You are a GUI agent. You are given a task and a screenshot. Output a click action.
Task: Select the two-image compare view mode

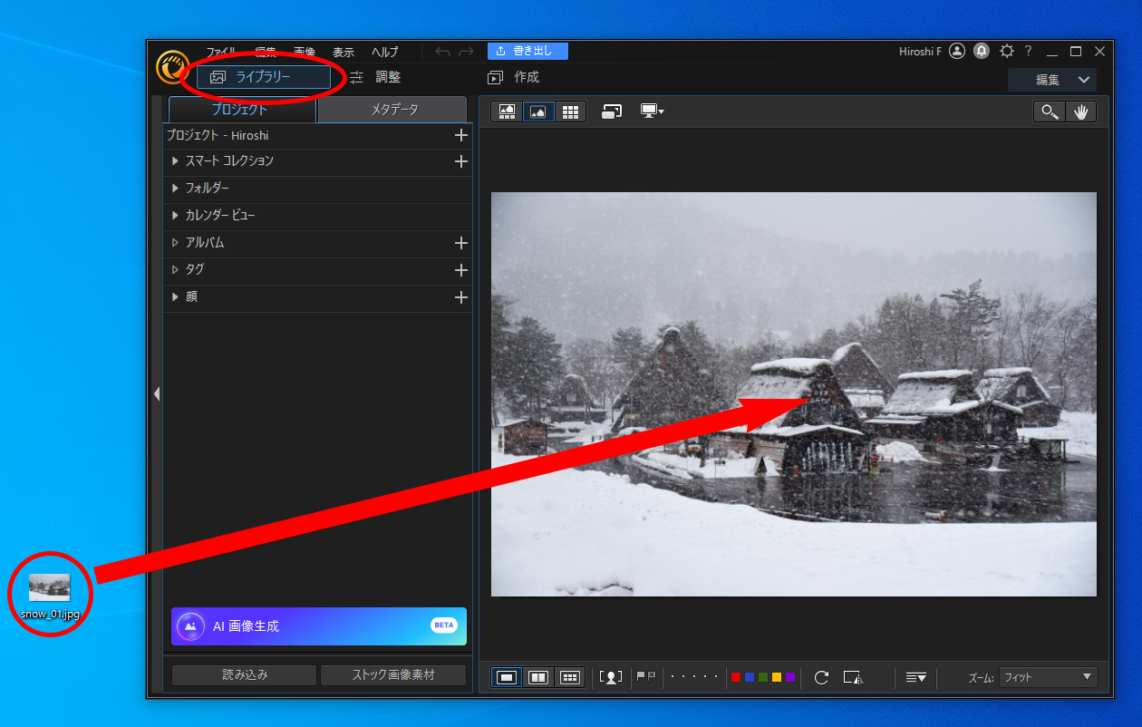[538, 677]
